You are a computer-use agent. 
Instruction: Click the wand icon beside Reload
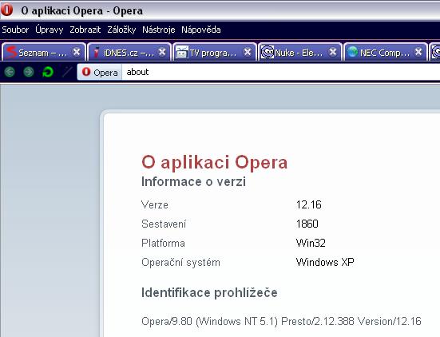point(67,72)
